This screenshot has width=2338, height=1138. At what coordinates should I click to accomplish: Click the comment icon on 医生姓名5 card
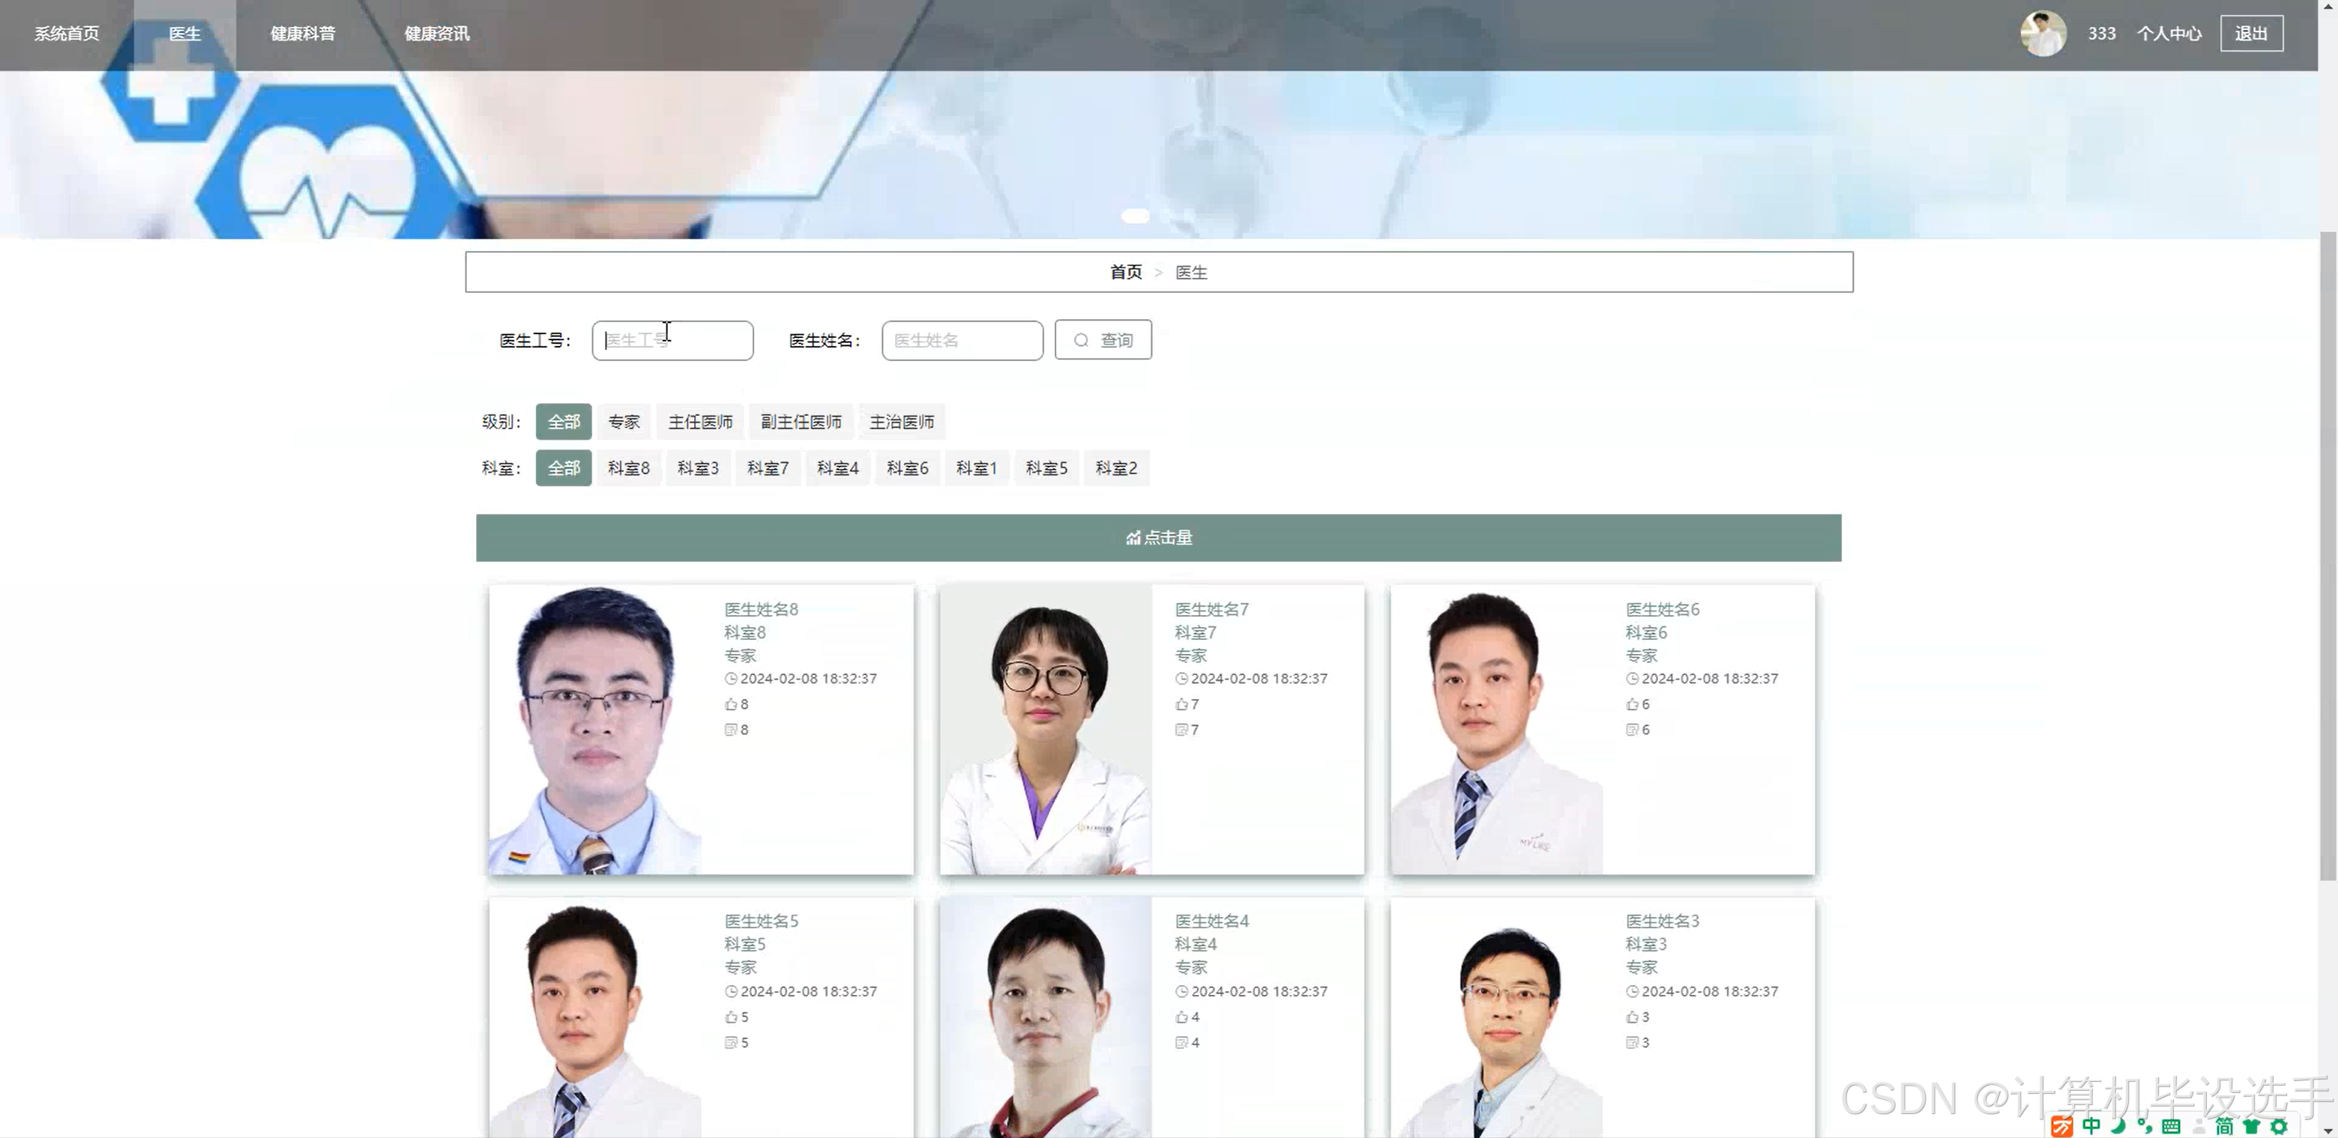[x=731, y=1042]
